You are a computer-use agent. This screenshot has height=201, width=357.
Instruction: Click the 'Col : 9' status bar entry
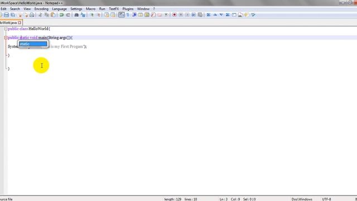pyautogui.click(x=235, y=199)
